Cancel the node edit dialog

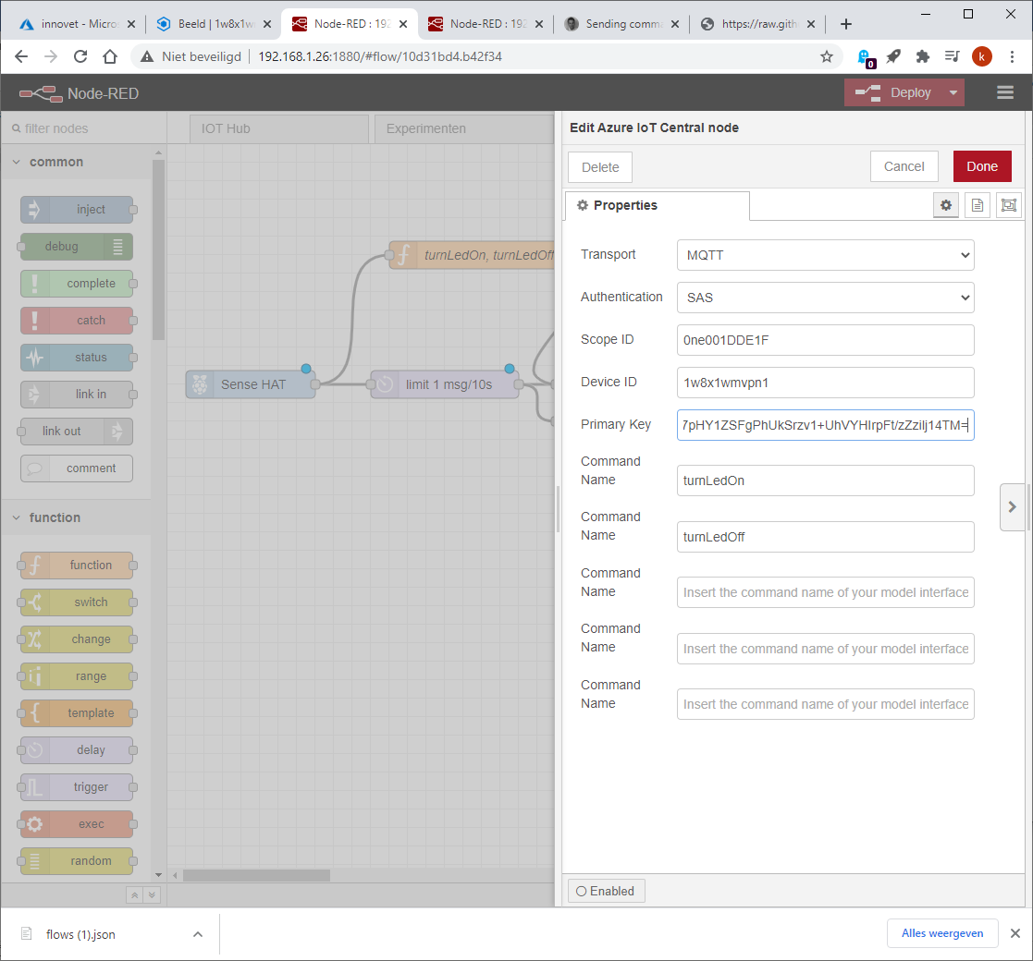tap(904, 166)
